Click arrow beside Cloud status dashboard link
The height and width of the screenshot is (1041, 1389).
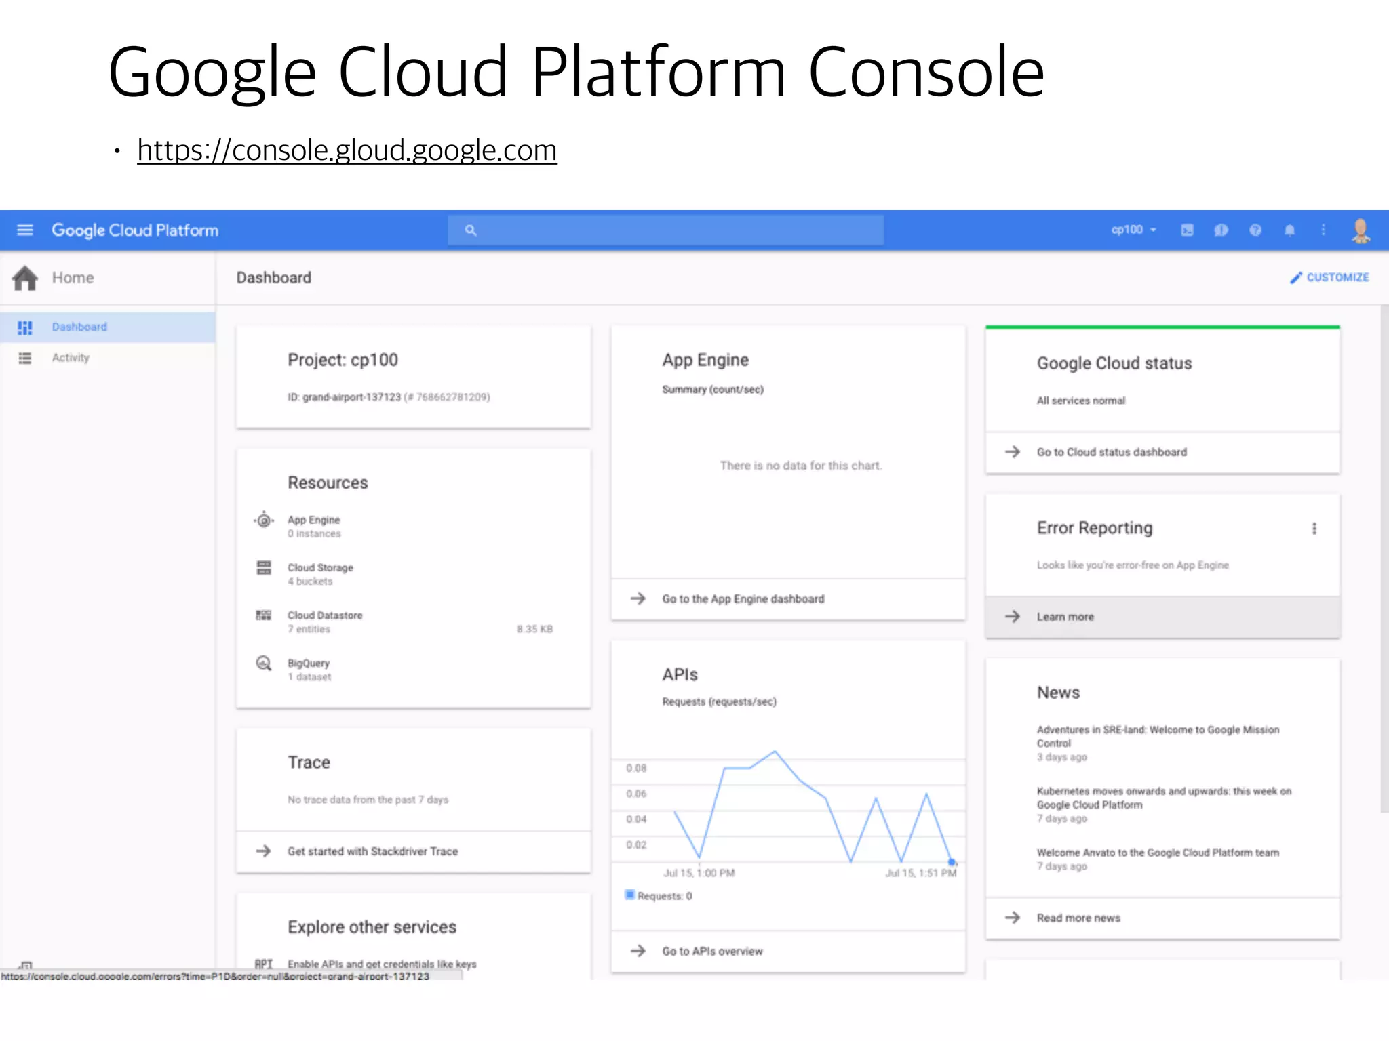coord(1013,451)
